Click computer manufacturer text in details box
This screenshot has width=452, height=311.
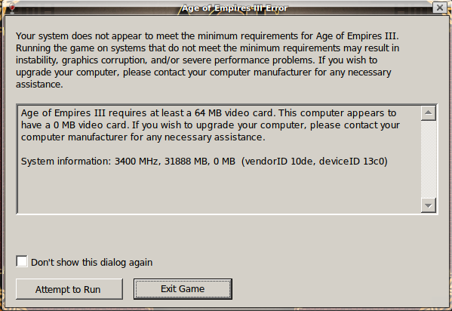click(74, 137)
